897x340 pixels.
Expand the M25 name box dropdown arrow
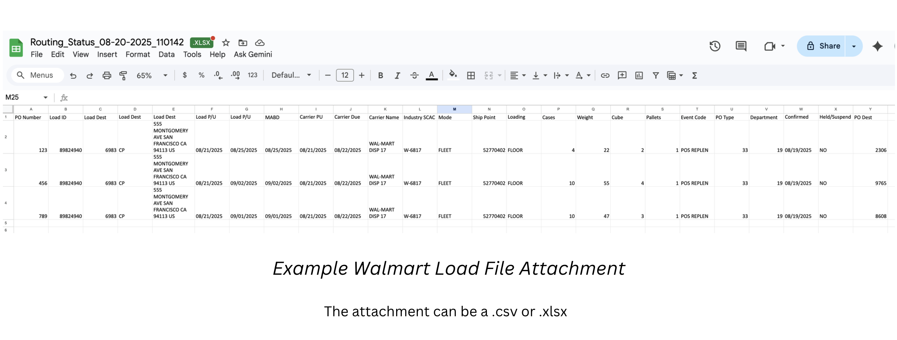45,97
